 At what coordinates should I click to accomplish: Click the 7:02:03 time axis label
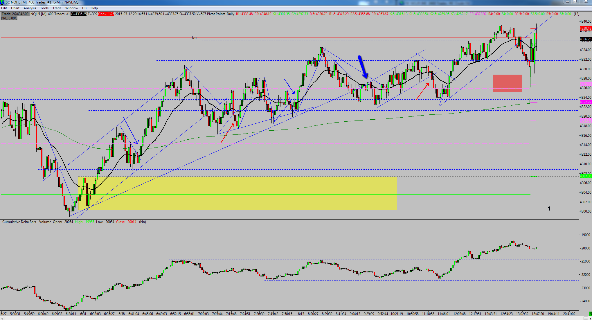(203, 314)
